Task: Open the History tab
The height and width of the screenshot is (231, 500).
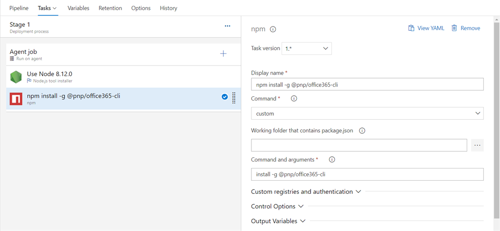Action: 168,8
